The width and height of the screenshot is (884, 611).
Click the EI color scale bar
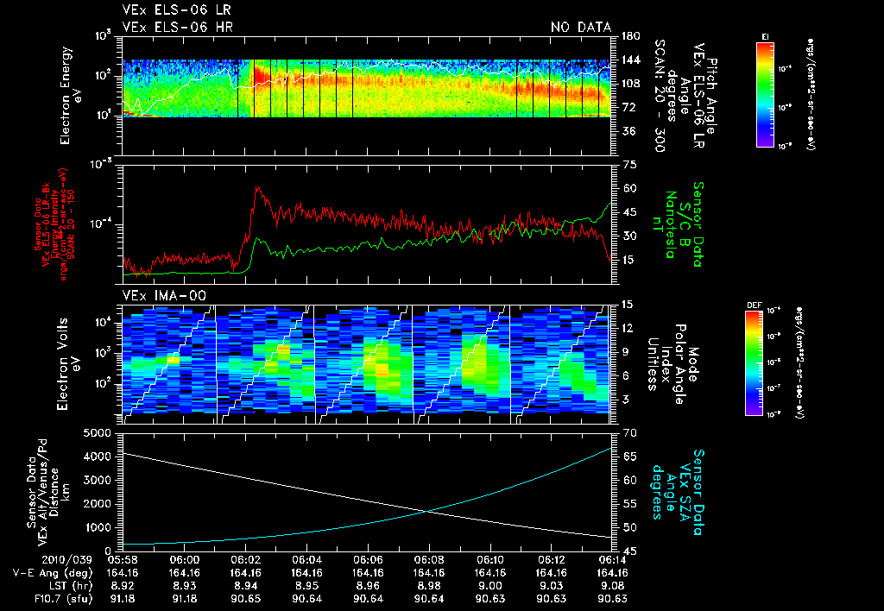(x=765, y=94)
